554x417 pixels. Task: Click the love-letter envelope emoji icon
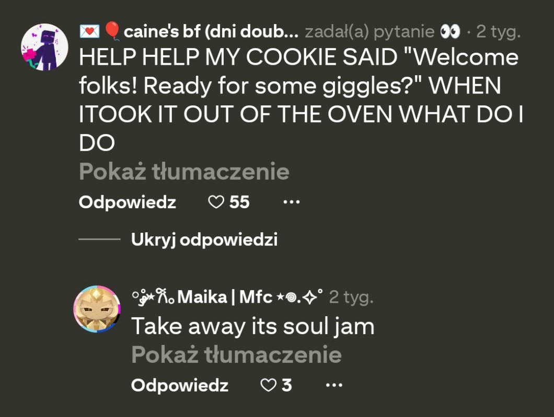[x=89, y=32]
